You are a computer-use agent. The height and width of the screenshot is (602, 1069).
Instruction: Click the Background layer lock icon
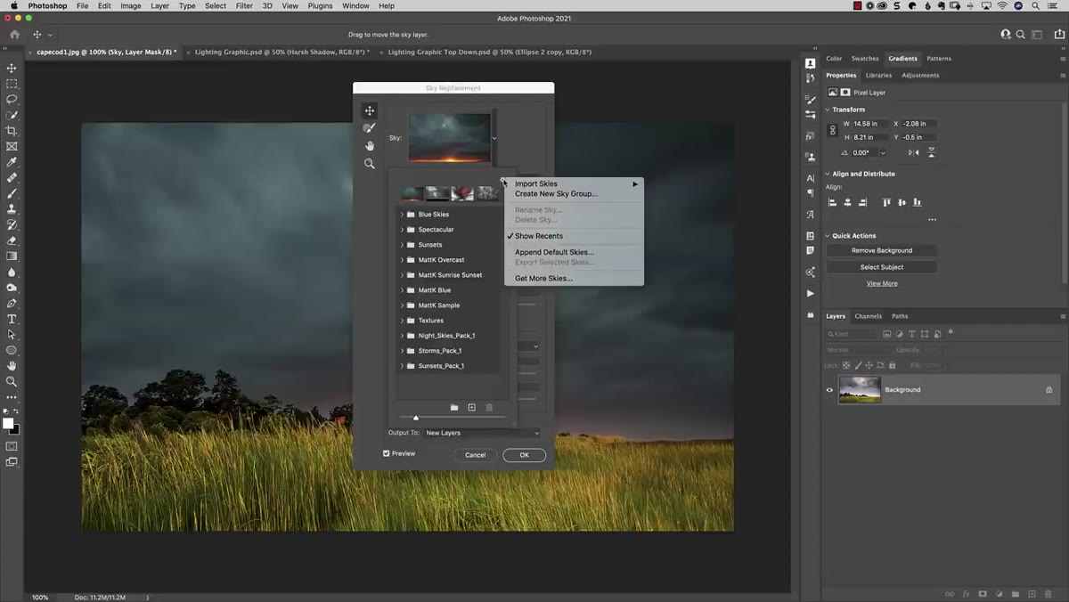[1049, 390]
